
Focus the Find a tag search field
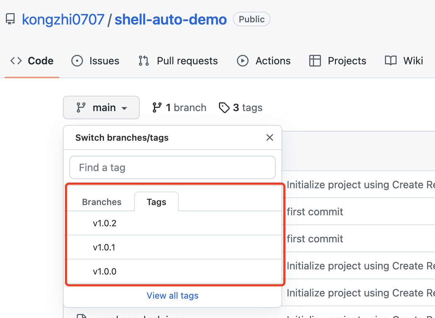pyautogui.click(x=172, y=168)
